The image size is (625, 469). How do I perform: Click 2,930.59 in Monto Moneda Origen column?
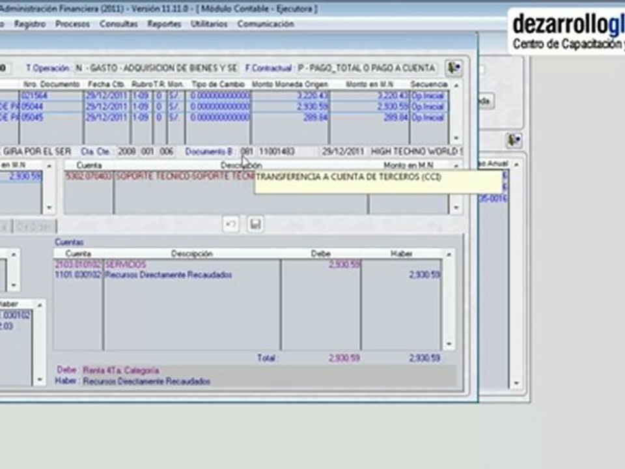point(312,106)
